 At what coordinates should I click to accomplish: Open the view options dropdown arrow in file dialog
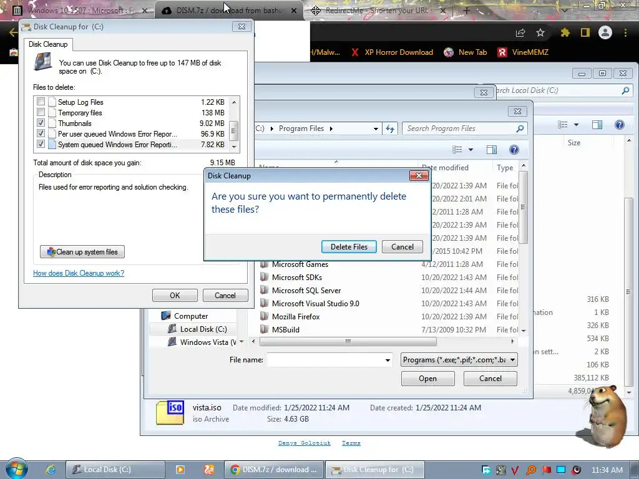(471, 150)
